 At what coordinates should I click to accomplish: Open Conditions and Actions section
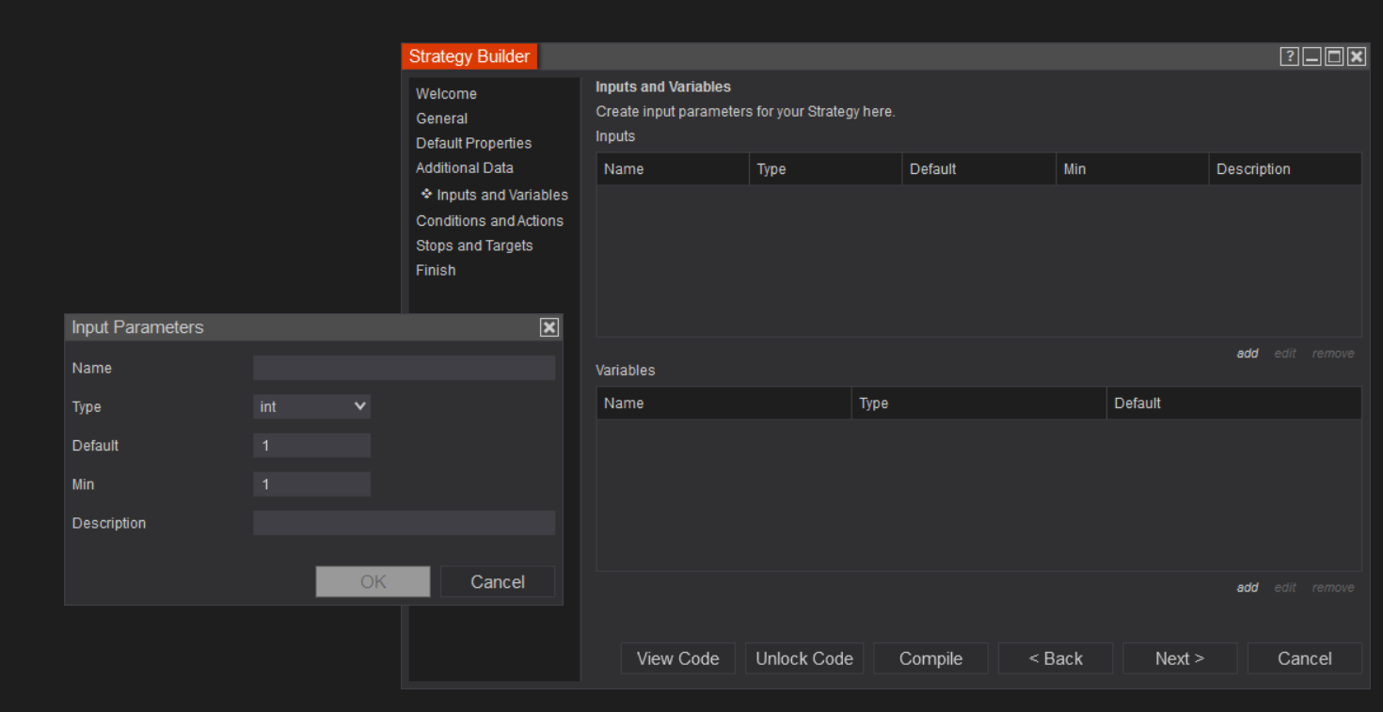tap(490, 221)
